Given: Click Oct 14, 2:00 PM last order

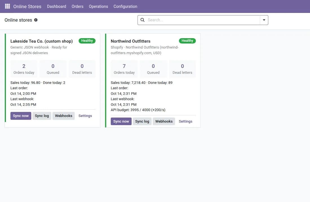Looking at the screenshot, I should (23, 93).
